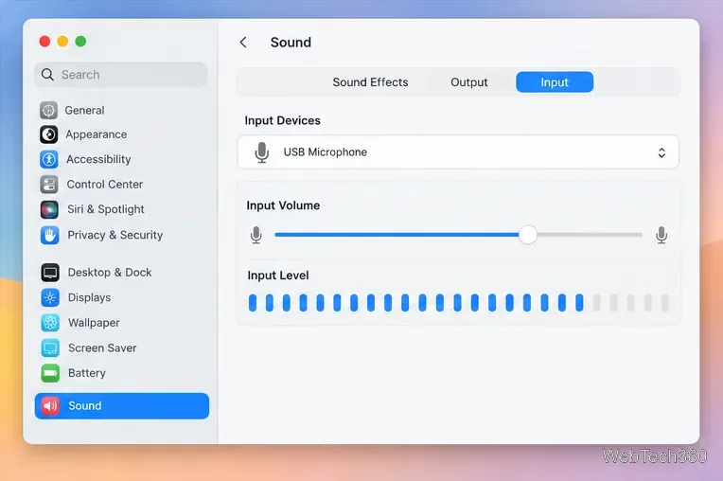Click the magnifying glass search icon

click(47, 74)
